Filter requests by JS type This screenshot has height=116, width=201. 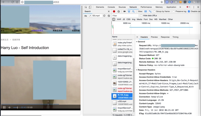point(124,19)
